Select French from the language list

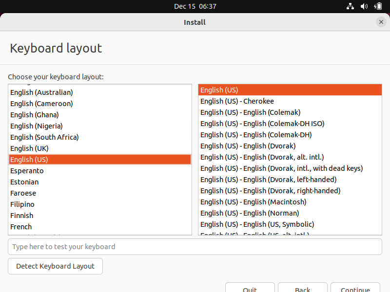click(21, 227)
